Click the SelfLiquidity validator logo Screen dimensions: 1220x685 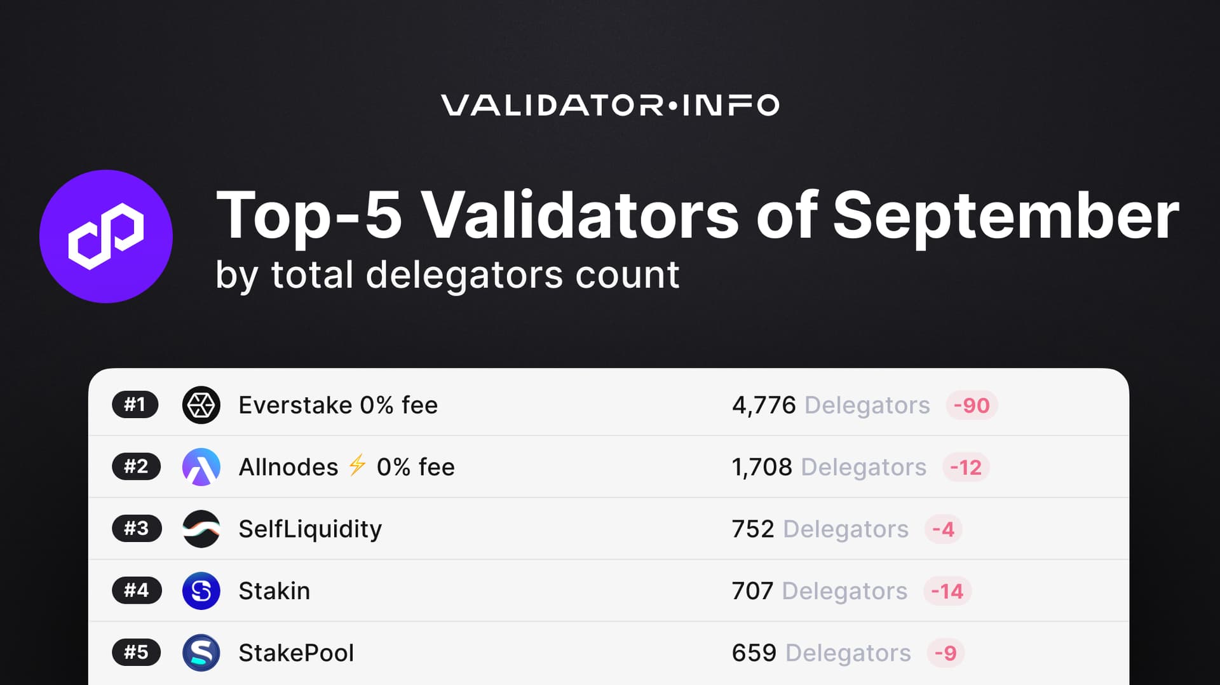(x=201, y=529)
